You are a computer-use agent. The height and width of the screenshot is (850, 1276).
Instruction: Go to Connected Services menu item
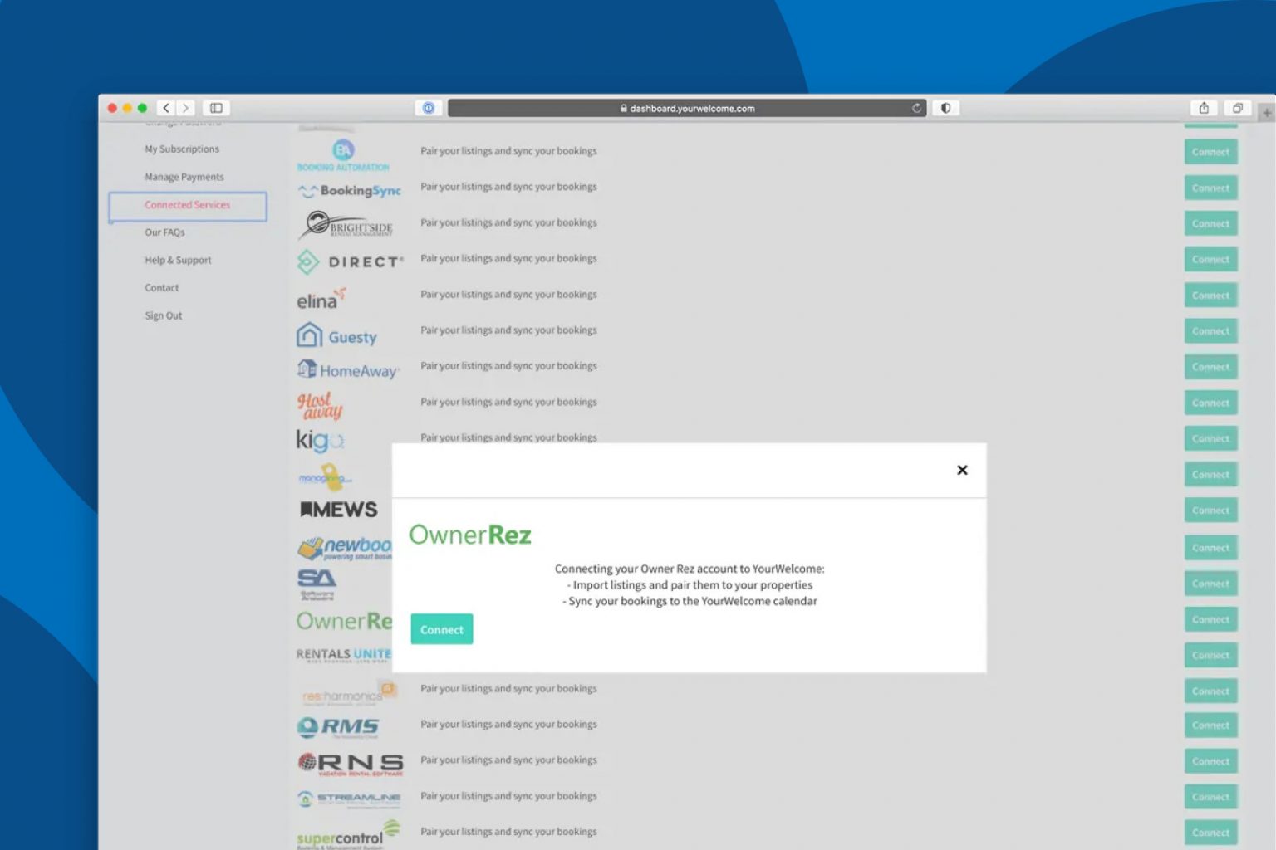point(187,205)
